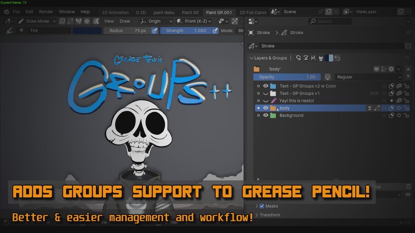
Task: Click the Z icon in Layers & Groups header
Action: click(x=306, y=58)
